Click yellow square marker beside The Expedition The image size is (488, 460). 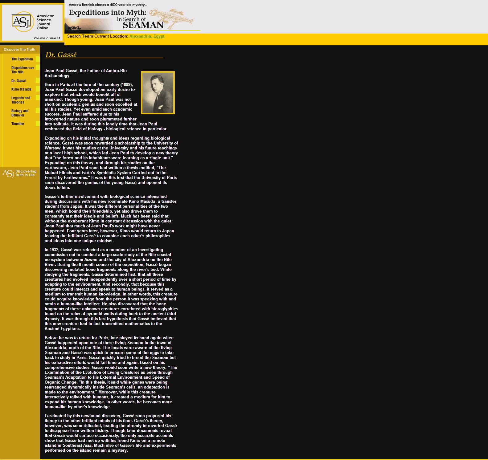(x=38, y=59)
